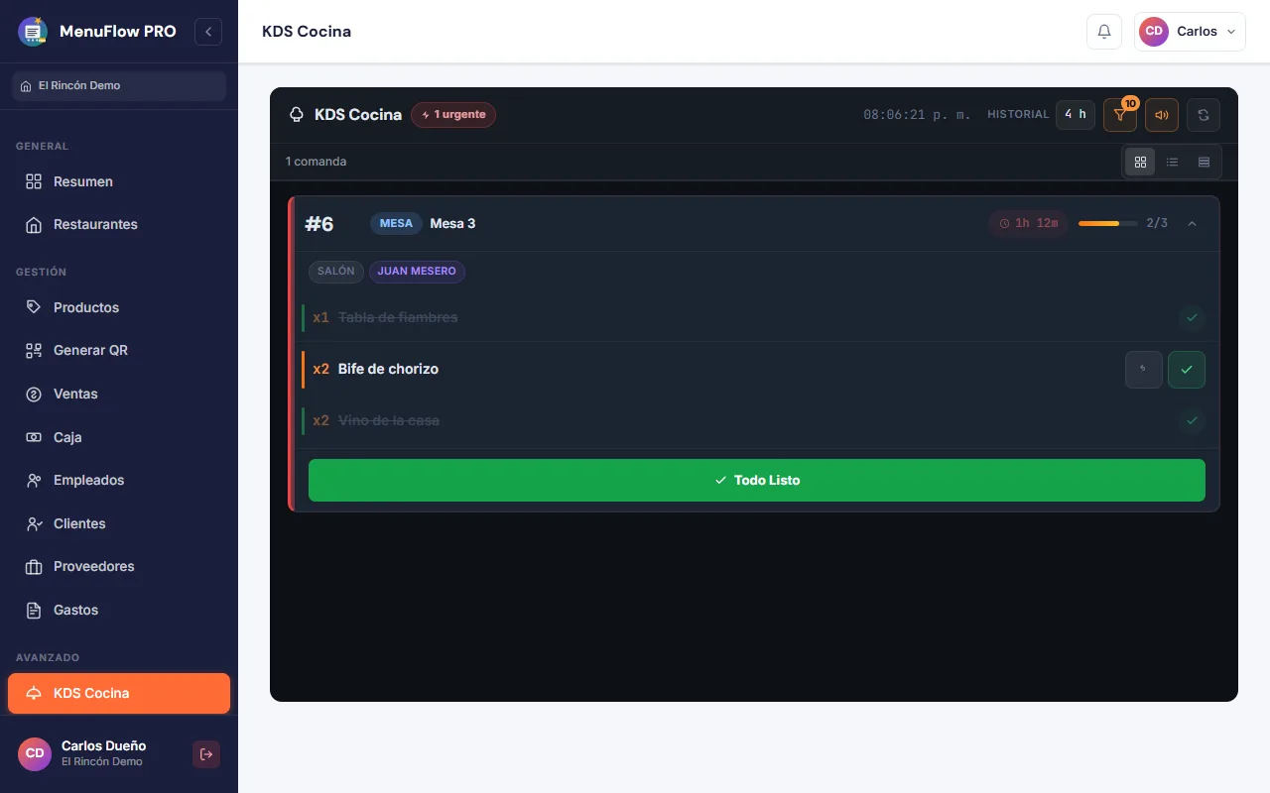Open the filter icon with badge 10
Screen dimensions: 1270x793
pos(1120,115)
